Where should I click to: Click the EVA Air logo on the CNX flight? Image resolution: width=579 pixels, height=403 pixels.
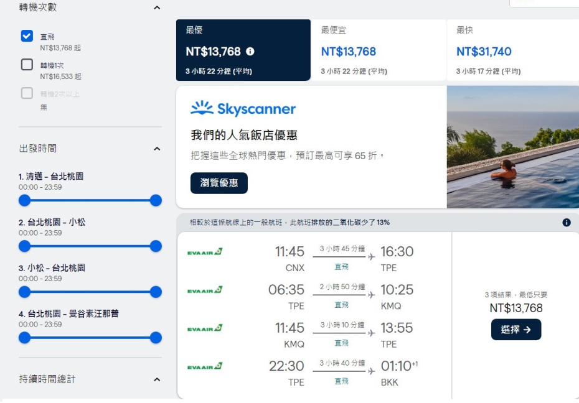[205, 252]
